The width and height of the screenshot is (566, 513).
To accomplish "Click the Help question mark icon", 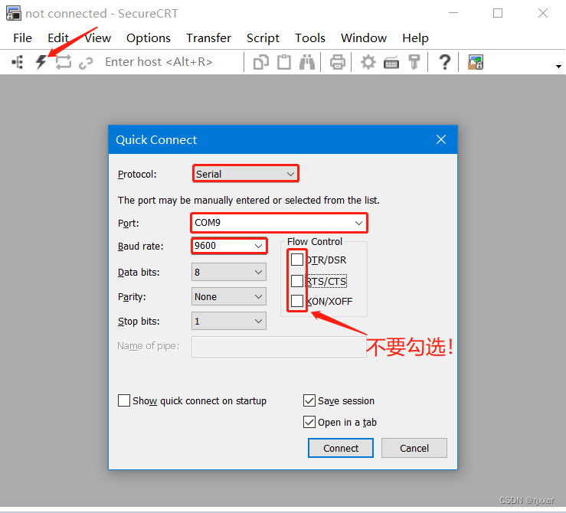I will coord(445,62).
